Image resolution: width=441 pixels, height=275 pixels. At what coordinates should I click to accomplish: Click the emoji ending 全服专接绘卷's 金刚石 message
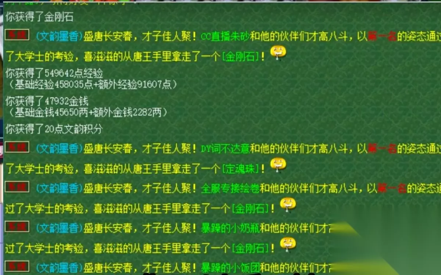point(288,205)
